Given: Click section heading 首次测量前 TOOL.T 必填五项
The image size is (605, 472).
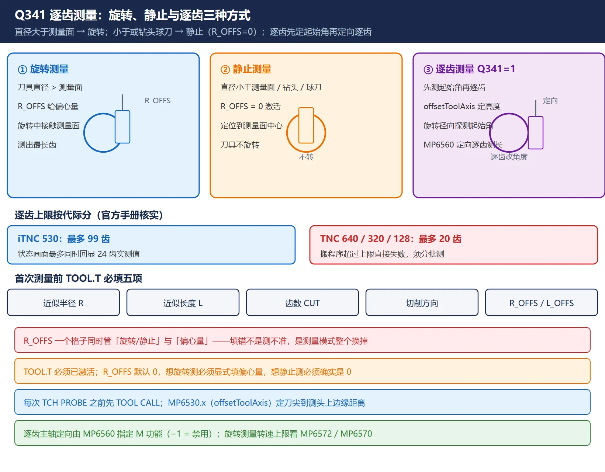Looking at the screenshot, I should pyautogui.click(x=79, y=278).
